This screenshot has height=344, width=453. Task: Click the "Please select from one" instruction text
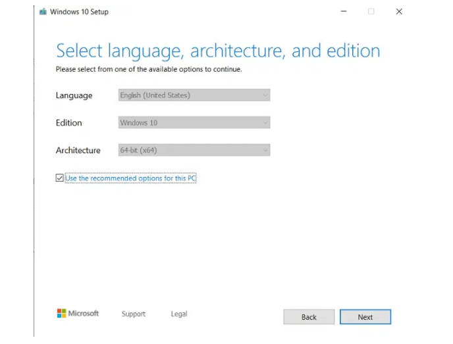click(149, 69)
